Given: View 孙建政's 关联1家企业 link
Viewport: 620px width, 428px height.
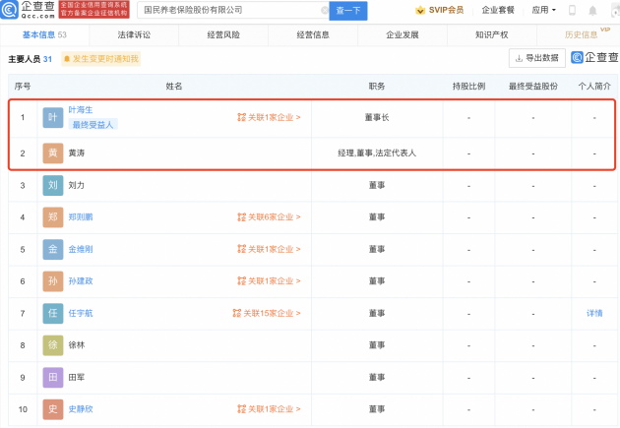Looking at the screenshot, I should pyautogui.click(x=269, y=281).
